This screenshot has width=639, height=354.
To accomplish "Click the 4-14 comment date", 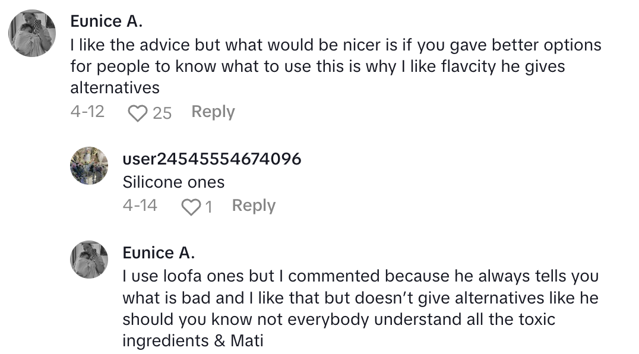I will [x=140, y=206].
